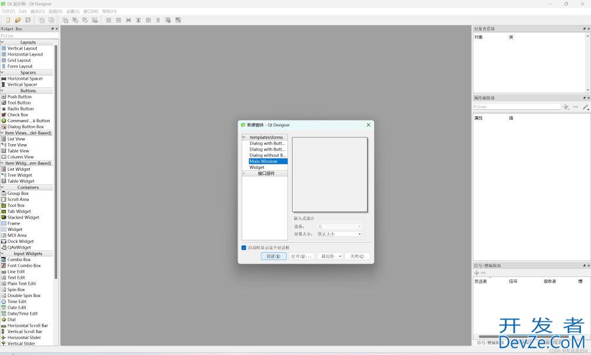Open the 视图(V) menu
Screen dimensions: 591x355
[x=56, y=12]
